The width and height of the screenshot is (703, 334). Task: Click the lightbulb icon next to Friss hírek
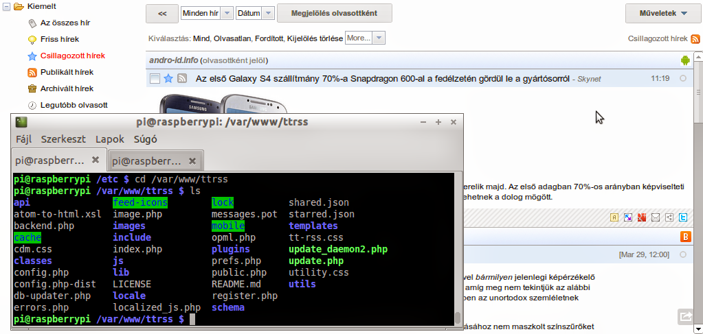32,39
